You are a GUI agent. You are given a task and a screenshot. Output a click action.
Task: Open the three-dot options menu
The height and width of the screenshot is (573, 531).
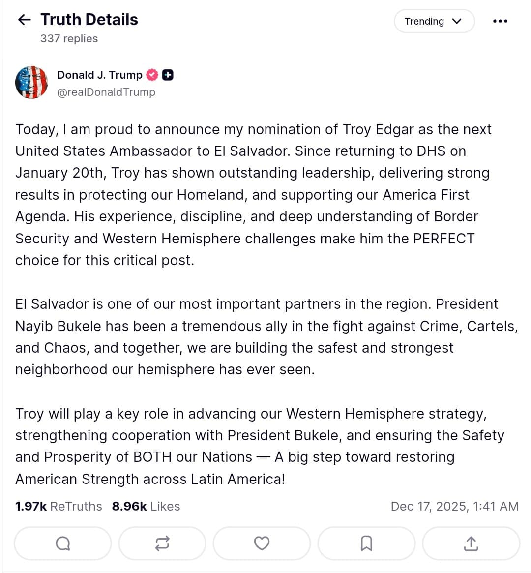pyautogui.click(x=500, y=21)
